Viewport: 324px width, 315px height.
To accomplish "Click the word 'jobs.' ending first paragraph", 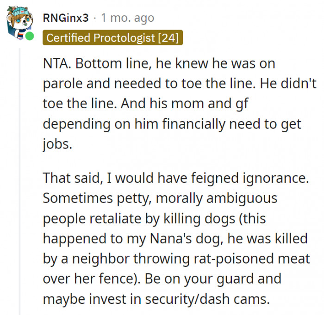I will point(57,144).
